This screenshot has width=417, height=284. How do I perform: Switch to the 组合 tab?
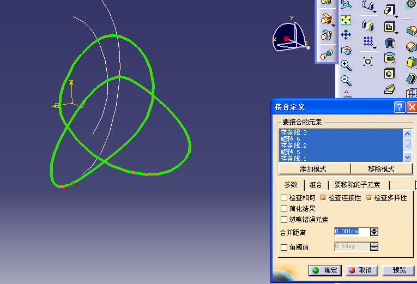point(316,185)
